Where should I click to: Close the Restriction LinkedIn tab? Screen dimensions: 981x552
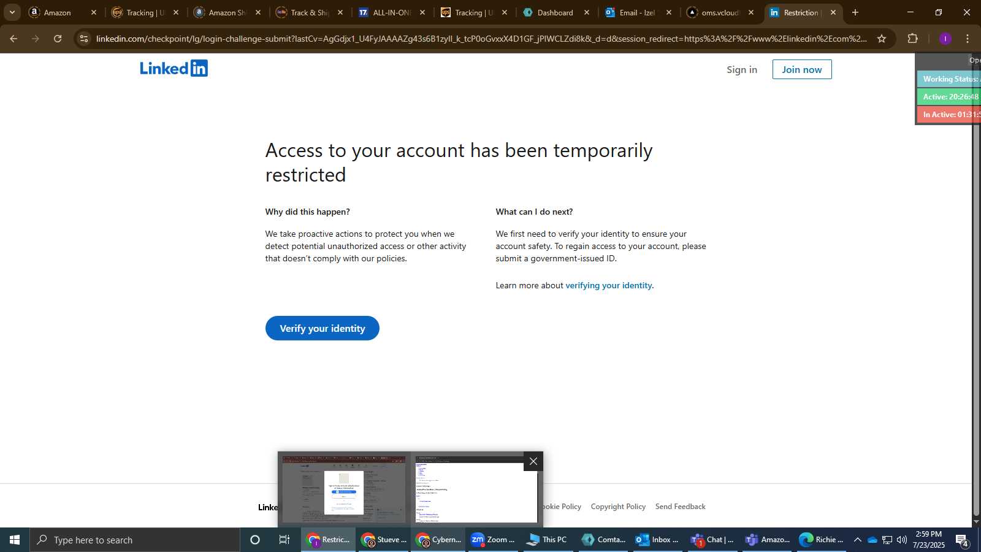point(833,12)
